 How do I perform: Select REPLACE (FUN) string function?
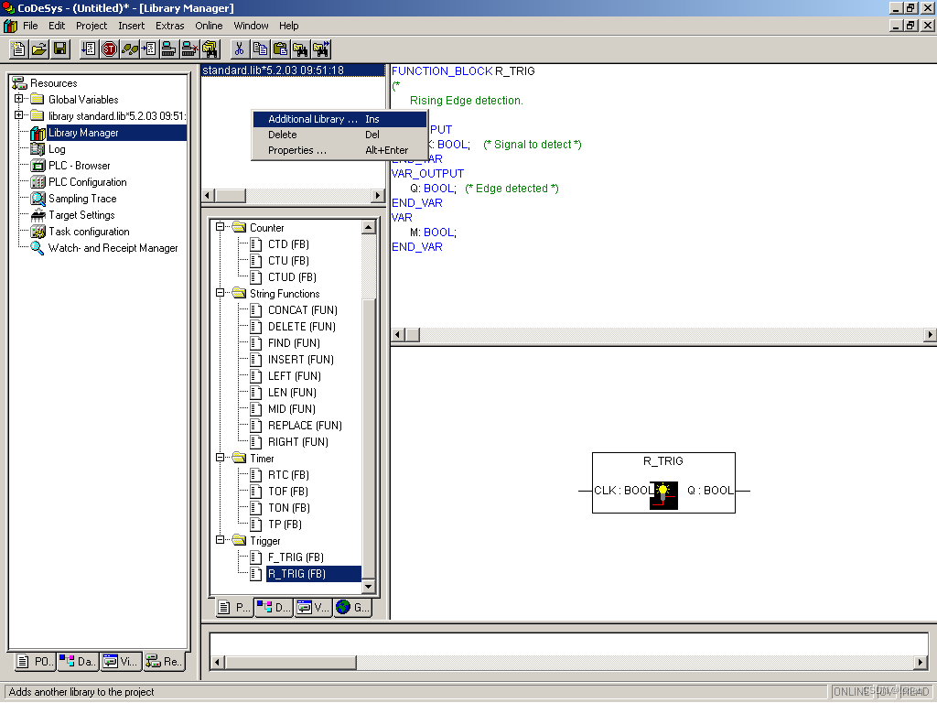[x=305, y=425]
